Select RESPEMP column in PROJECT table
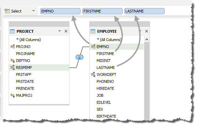This screenshot has height=126, width=198. coord(39,68)
